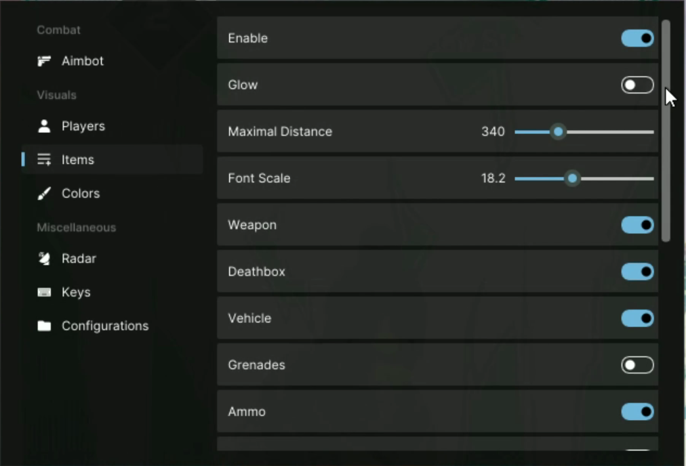Click the keyboard icon beside Keys
This screenshot has height=466, width=686.
coord(44,292)
